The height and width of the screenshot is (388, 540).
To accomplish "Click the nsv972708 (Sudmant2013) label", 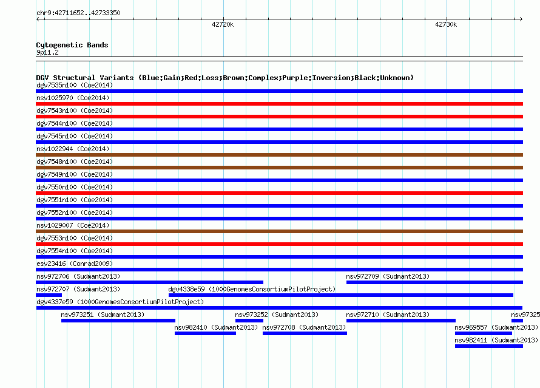I will tap(304, 327).
